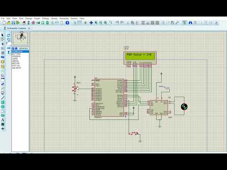Screen dimensions: 227x170
Task: Click the SPST switch near ground
Action: pyautogui.click(x=134, y=134)
